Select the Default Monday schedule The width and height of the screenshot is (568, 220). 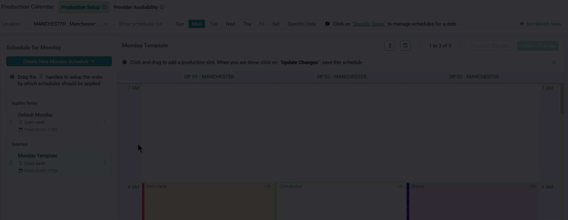point(59,122)
